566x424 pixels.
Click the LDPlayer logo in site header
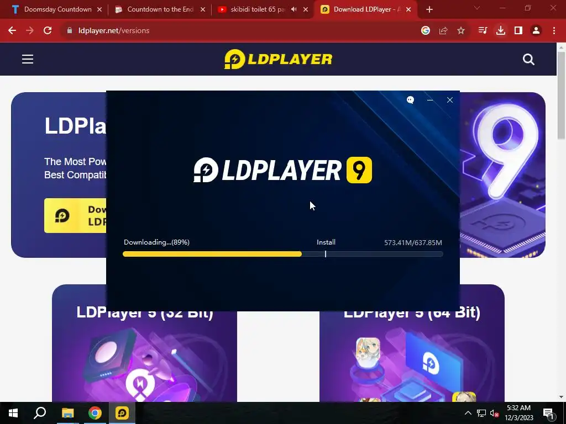tap(278, 59)
